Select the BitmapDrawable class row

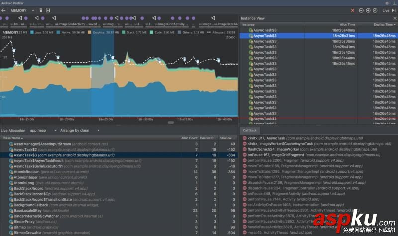[119, 233]
